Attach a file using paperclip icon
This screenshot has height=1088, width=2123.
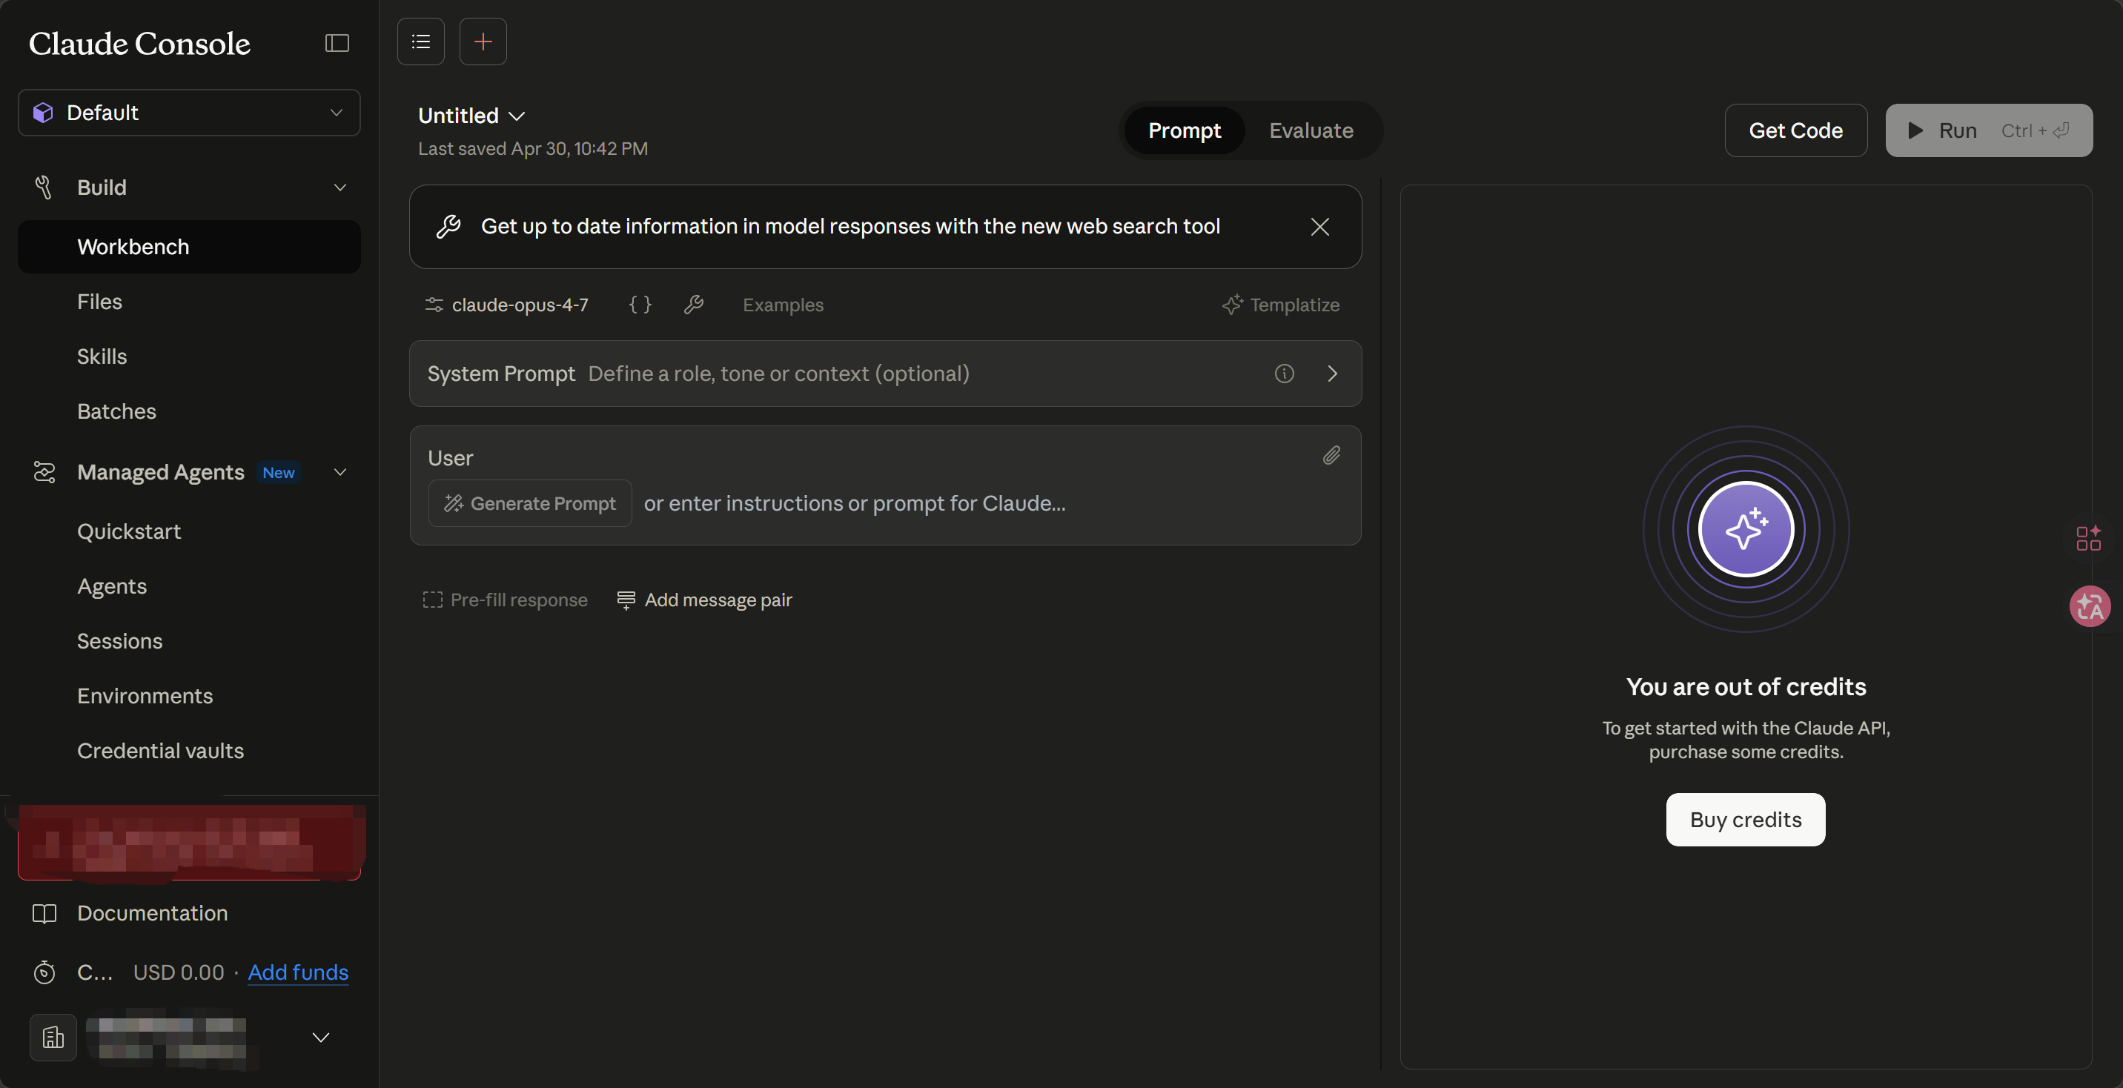tap(1332, 456)
